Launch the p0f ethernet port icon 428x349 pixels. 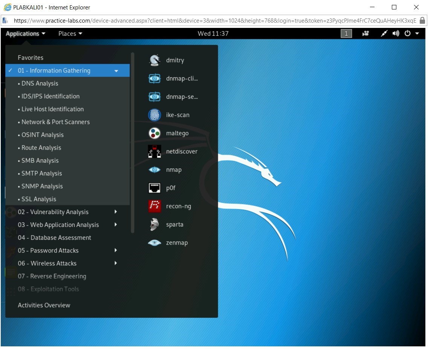155,188
